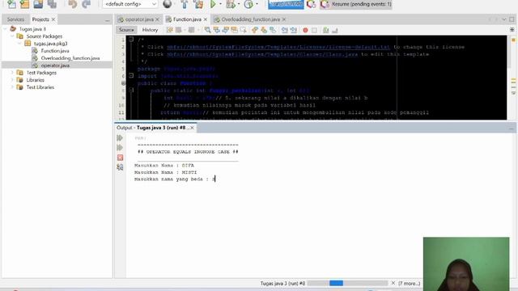This screenshot has height=291, width=518.
Task: Close the Projects panel tab
Action: (x=53, y=19)
